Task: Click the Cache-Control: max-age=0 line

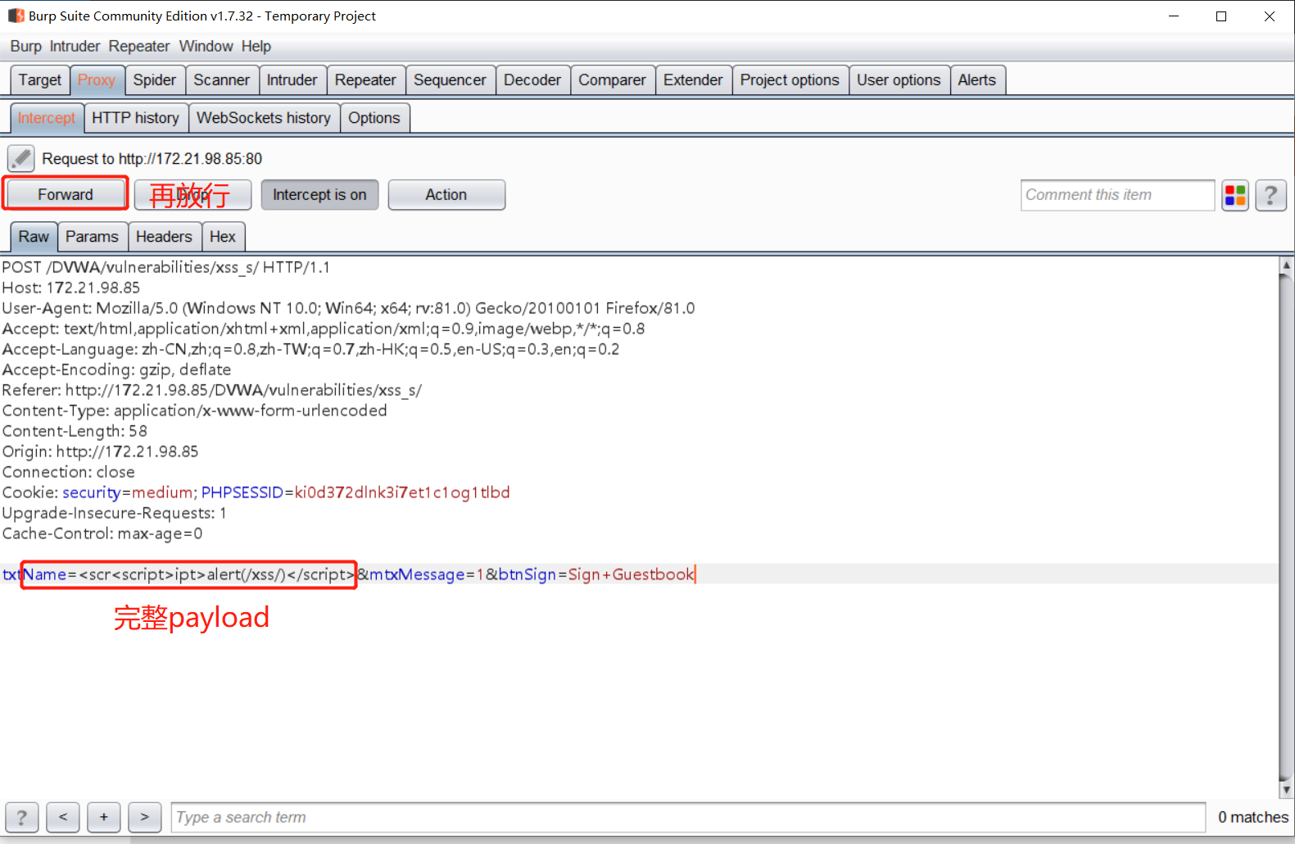Action: click(x=102, y=533)
